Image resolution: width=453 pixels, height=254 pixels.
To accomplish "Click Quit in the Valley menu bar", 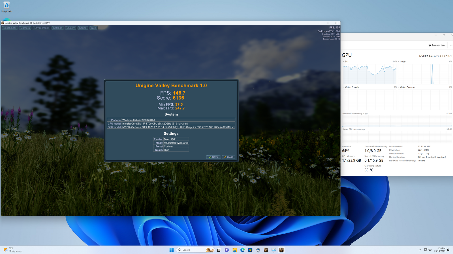I will [93, 28].
